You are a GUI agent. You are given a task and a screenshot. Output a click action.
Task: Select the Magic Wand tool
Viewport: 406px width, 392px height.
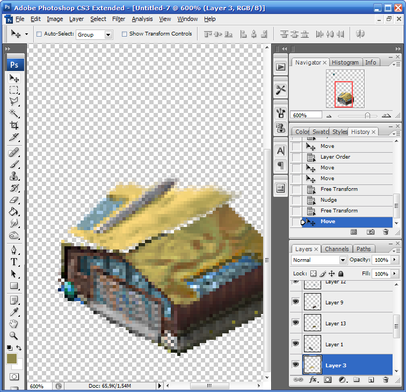(14, 113)
